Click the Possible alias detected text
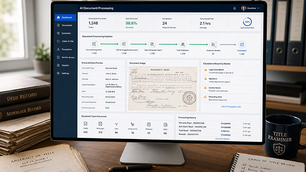The width and height of the screenshot is (306, 172). tap(218, 91)
